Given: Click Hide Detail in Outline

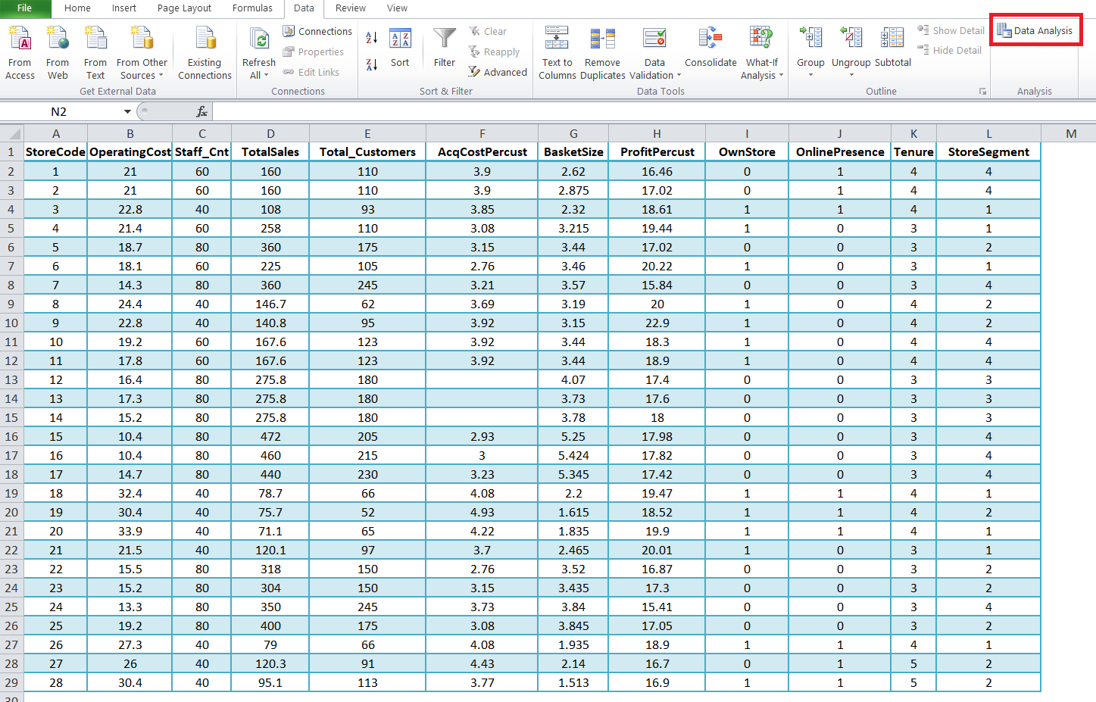Looking at the screenshot, I should point(949,50).
